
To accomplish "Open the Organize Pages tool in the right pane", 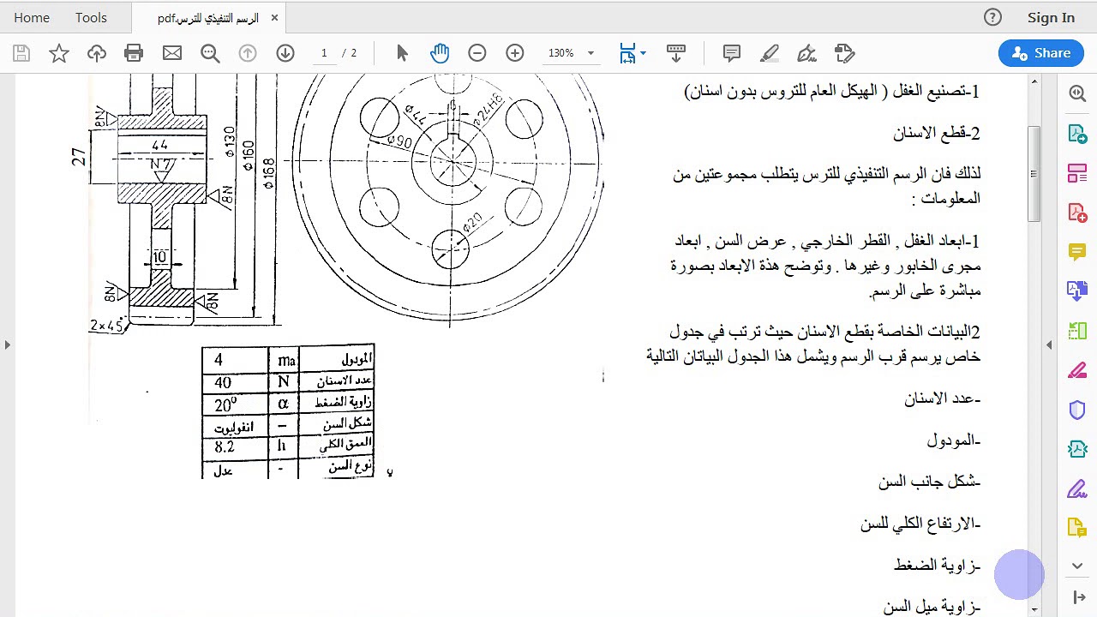I will click(x=1077, y=173).
